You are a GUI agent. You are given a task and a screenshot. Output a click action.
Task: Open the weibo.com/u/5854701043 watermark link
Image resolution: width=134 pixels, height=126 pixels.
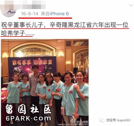pos(73,124)
